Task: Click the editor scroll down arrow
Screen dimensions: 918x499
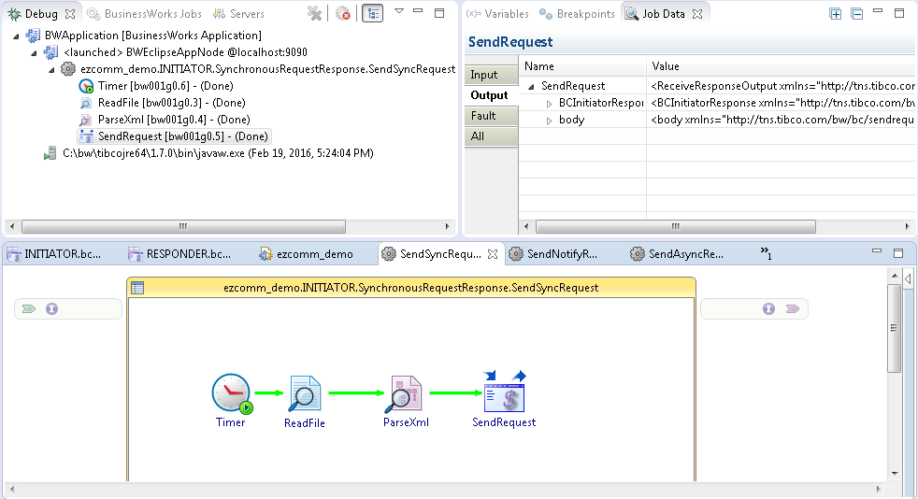Action: (894, 474)
